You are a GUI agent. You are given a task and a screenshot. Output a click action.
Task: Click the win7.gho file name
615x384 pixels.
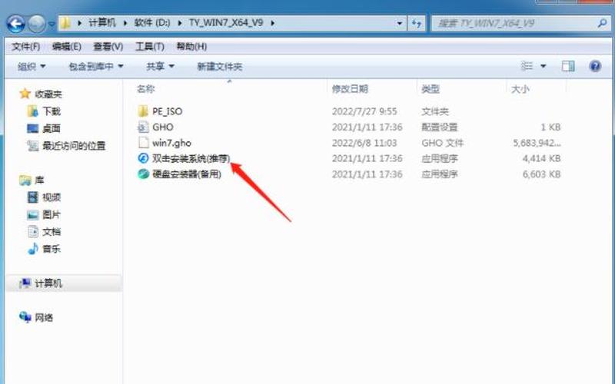coord(171,143)
